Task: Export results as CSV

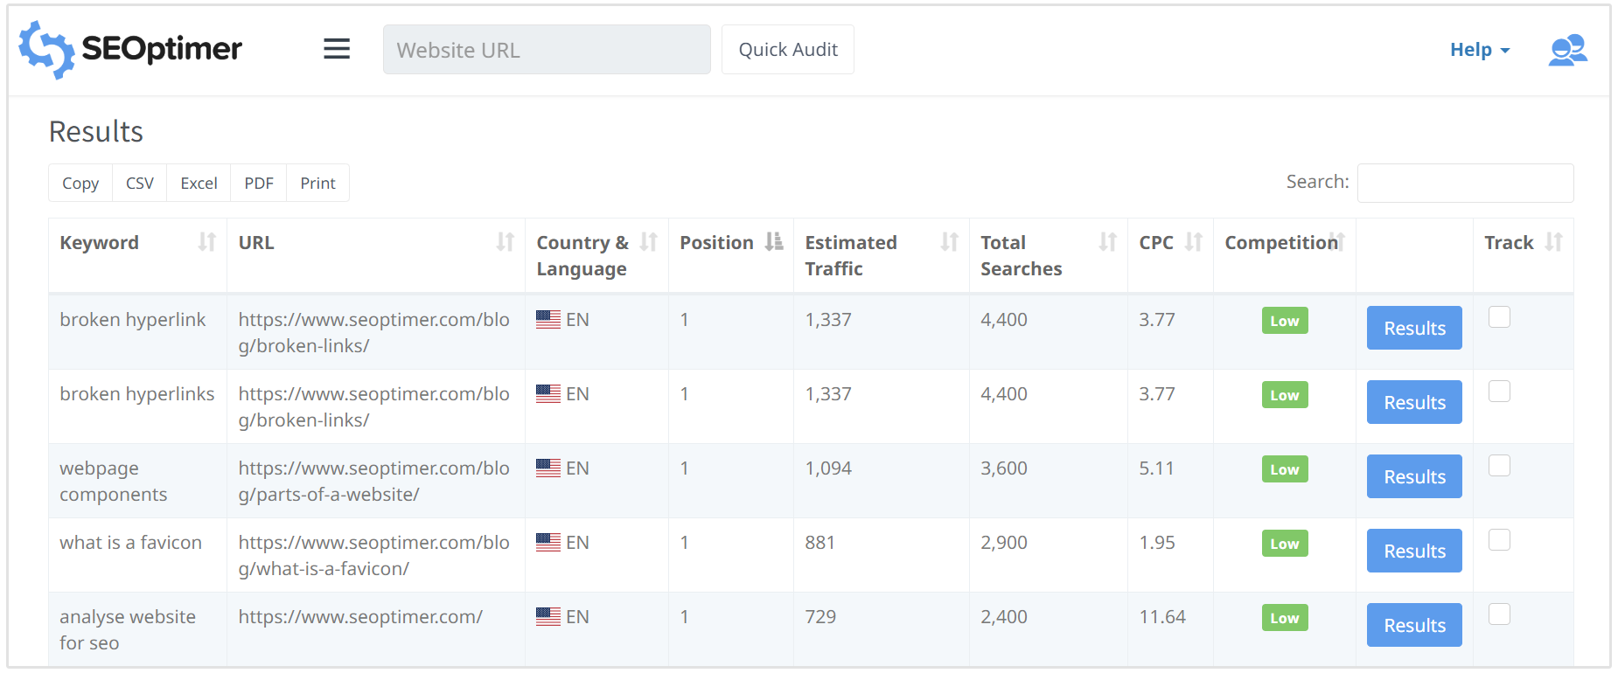Action: (x=140, y=184)
